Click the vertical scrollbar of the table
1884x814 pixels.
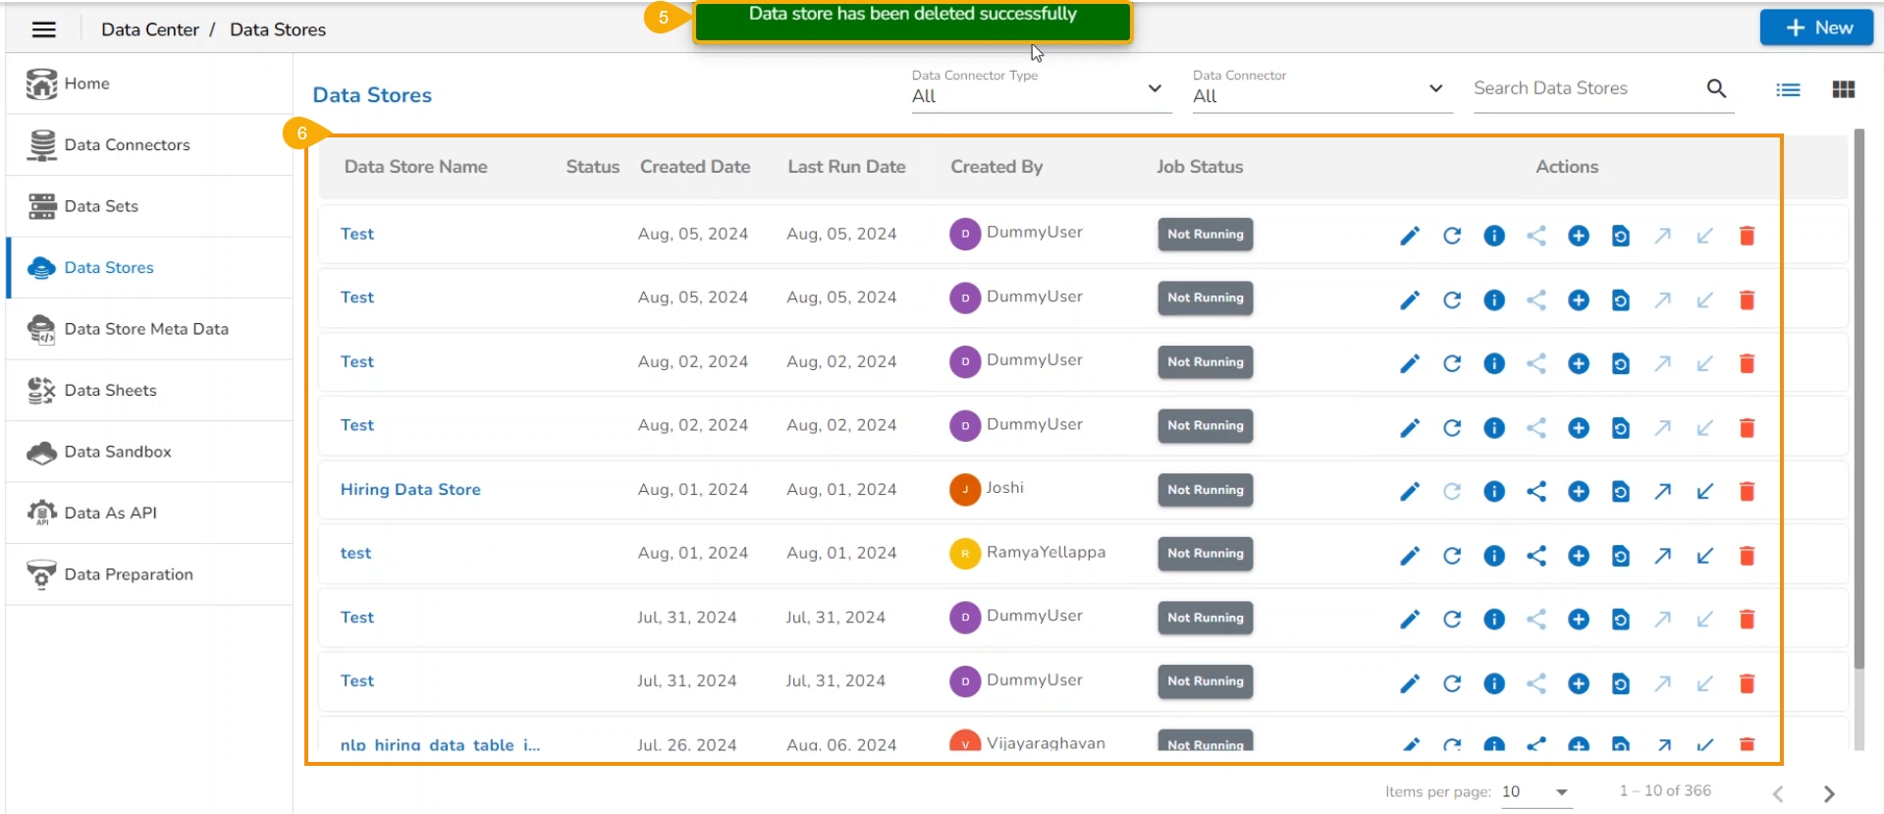[x=1857, y=393]
